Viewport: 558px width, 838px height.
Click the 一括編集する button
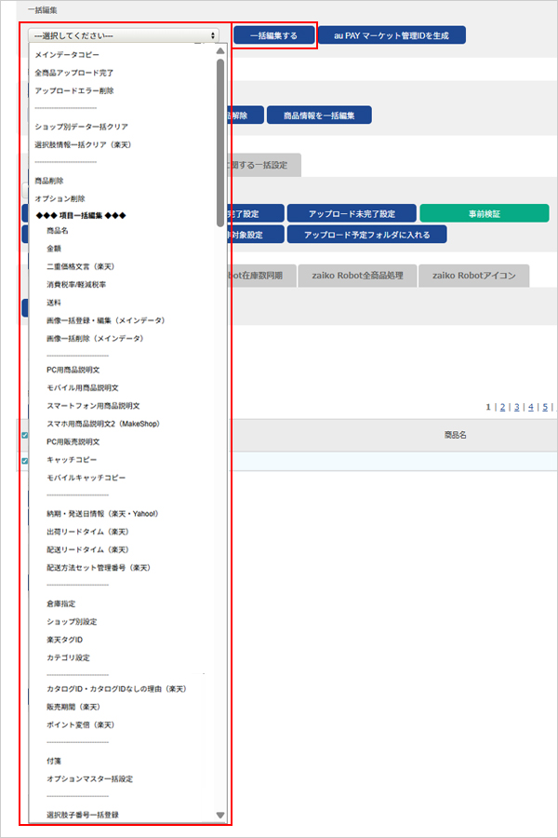click(x=274, y=35)
